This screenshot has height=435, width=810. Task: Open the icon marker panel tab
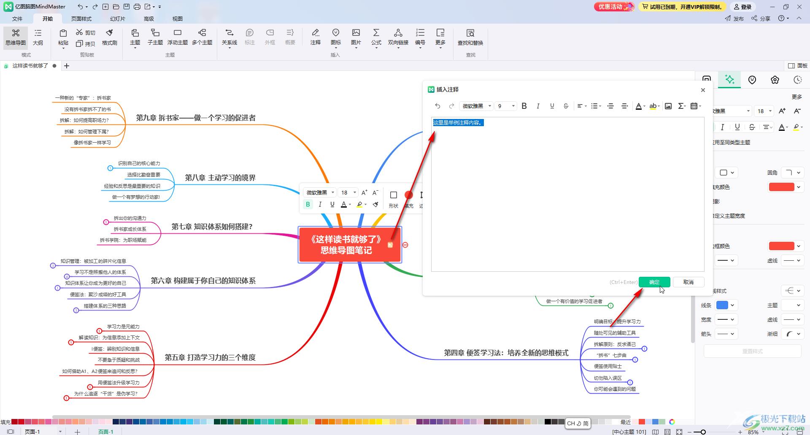(752, 80)
